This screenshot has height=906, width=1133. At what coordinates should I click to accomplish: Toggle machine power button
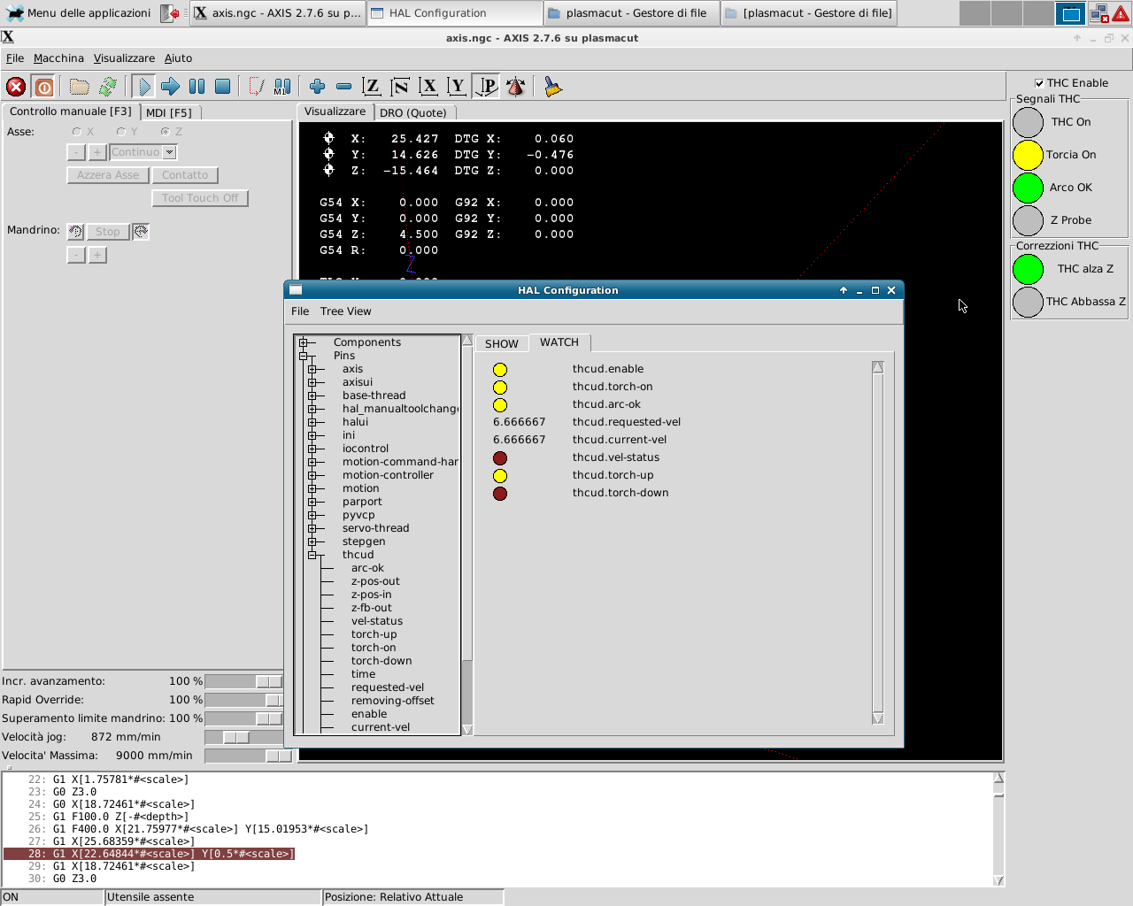tap(44, 87)
